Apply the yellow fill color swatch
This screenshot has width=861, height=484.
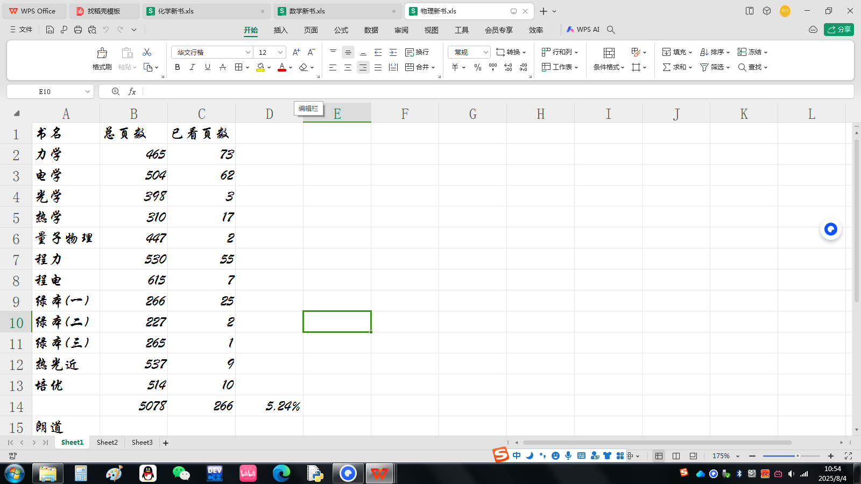[x=260, y=67]
